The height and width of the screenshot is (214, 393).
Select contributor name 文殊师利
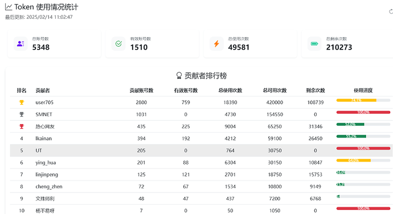coord(45,199)
